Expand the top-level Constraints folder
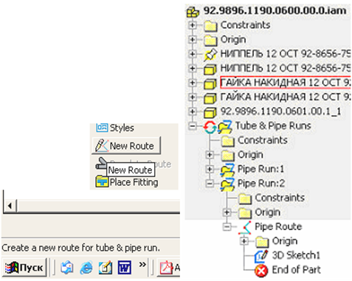The image size is (352, 281). coord(193,25)
